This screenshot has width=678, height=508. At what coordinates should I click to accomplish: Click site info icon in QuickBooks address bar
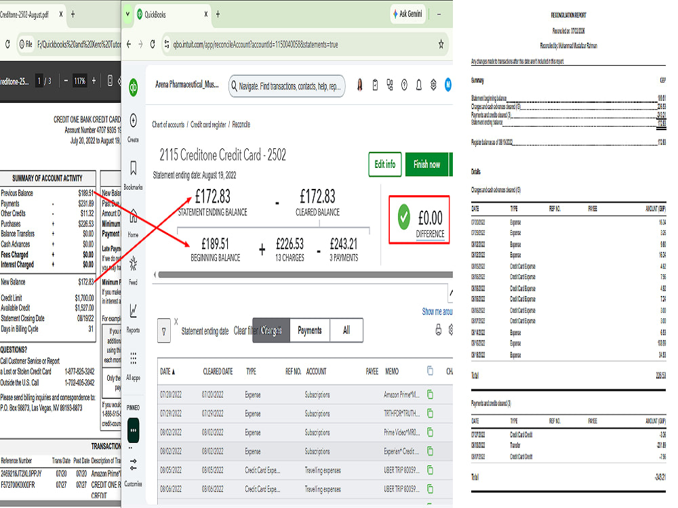pos(167,44)
